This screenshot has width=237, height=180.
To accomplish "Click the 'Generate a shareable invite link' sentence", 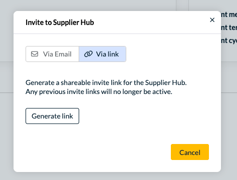I will click(x=106, y=82).
